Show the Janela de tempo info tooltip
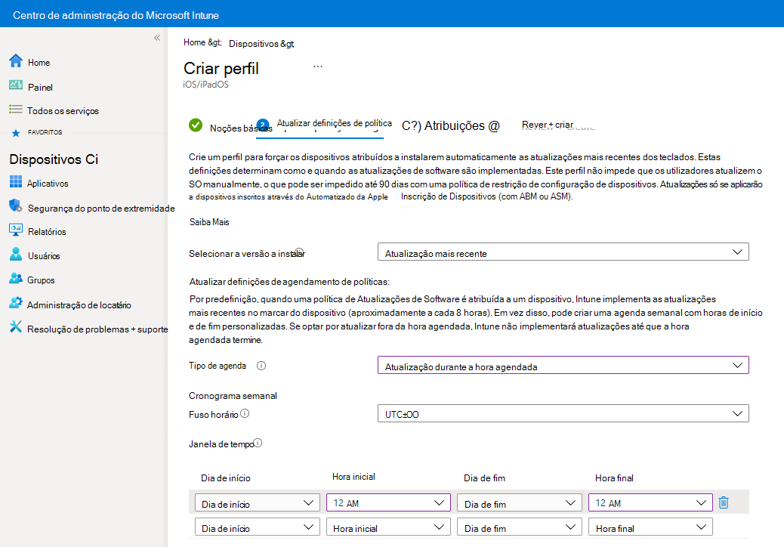The height and width of the screenshot is (547, 784). (x=258, y=443)
